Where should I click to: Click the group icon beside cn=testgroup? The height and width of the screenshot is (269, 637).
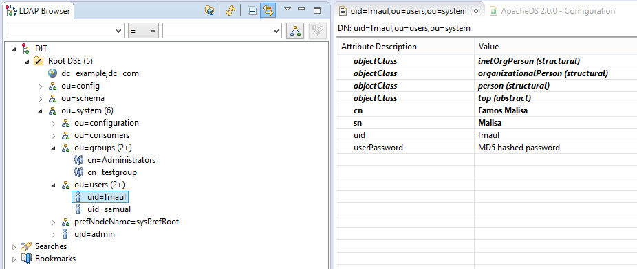pyautogui.click(x=78, y=172)
